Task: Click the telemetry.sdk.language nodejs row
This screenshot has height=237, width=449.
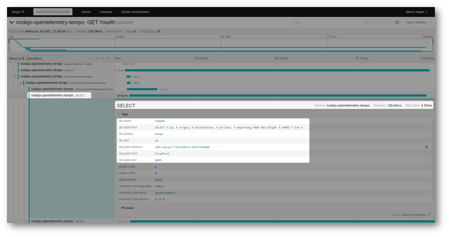Action: click(x=274, y=186)
